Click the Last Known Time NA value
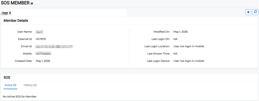259x101 pixels. (175, 54)
